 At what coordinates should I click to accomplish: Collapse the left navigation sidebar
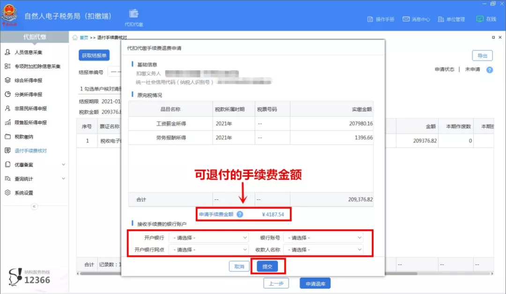pos(33,205)
